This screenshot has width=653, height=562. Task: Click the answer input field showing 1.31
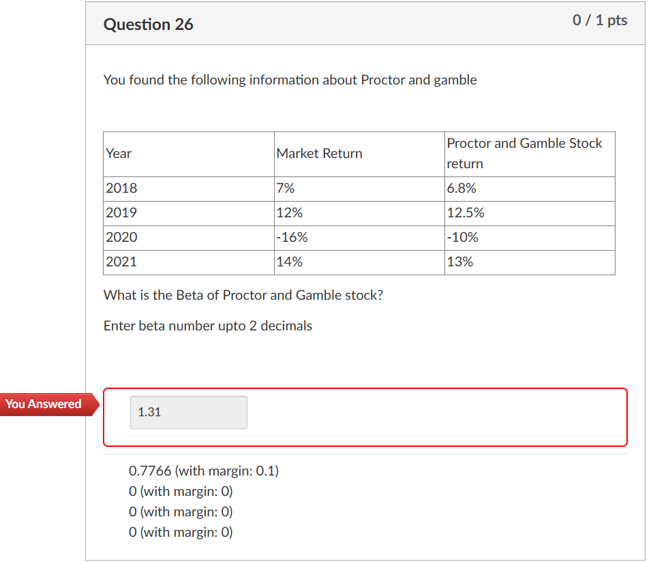click(x=188, y=412)
